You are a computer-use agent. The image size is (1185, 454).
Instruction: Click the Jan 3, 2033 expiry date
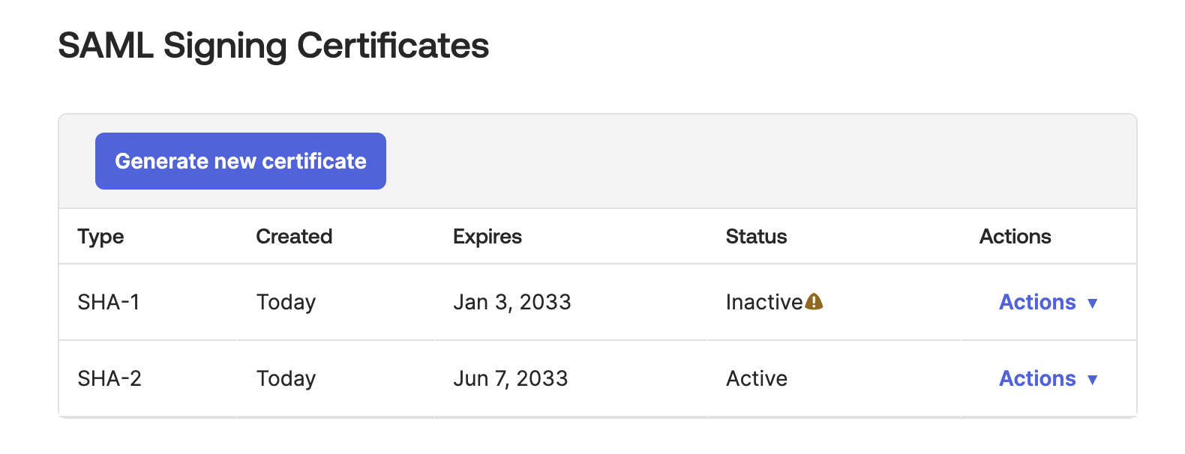pyautogui.click(x=512, y=302)
